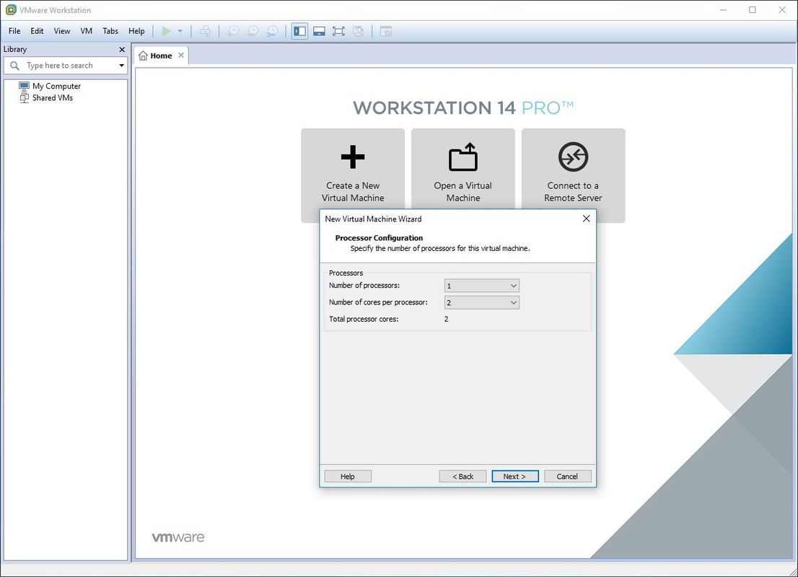The height and width of the screenshot is (577, 798).
Task: Open the Tabs menu
Action: [110, 31]
